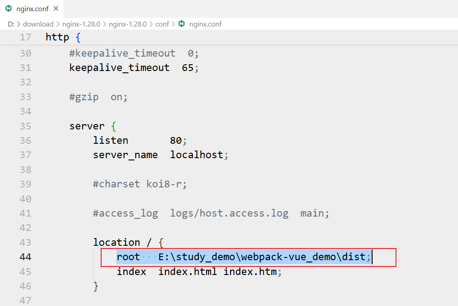Click line number 17 in the sticky header
The image size is (458, 306).
coord(26,37)
